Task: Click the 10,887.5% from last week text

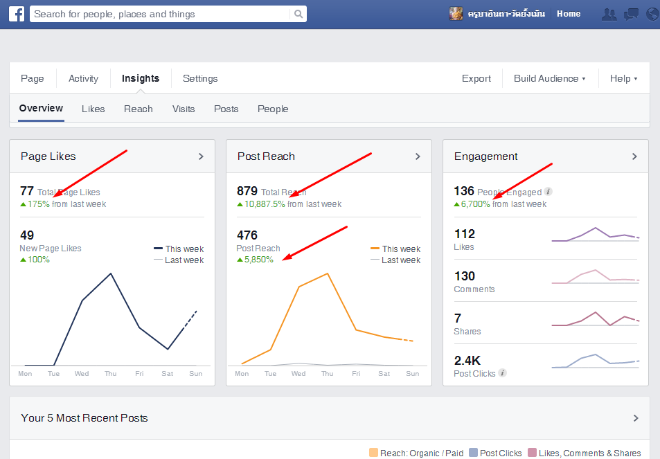Action: click(289, 204)
